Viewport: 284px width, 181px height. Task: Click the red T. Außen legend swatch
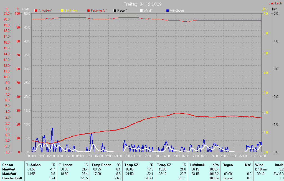(x=35, y=11)
